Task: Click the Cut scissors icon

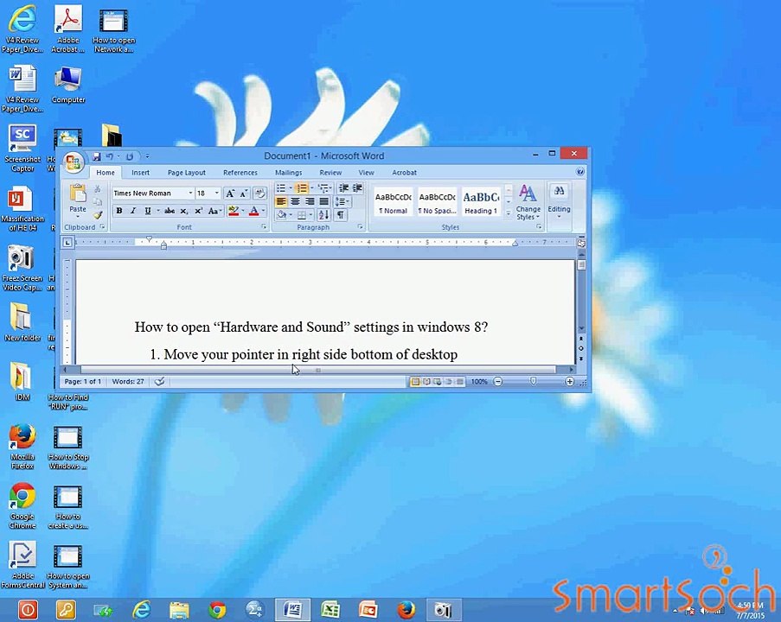Action: 98,189
